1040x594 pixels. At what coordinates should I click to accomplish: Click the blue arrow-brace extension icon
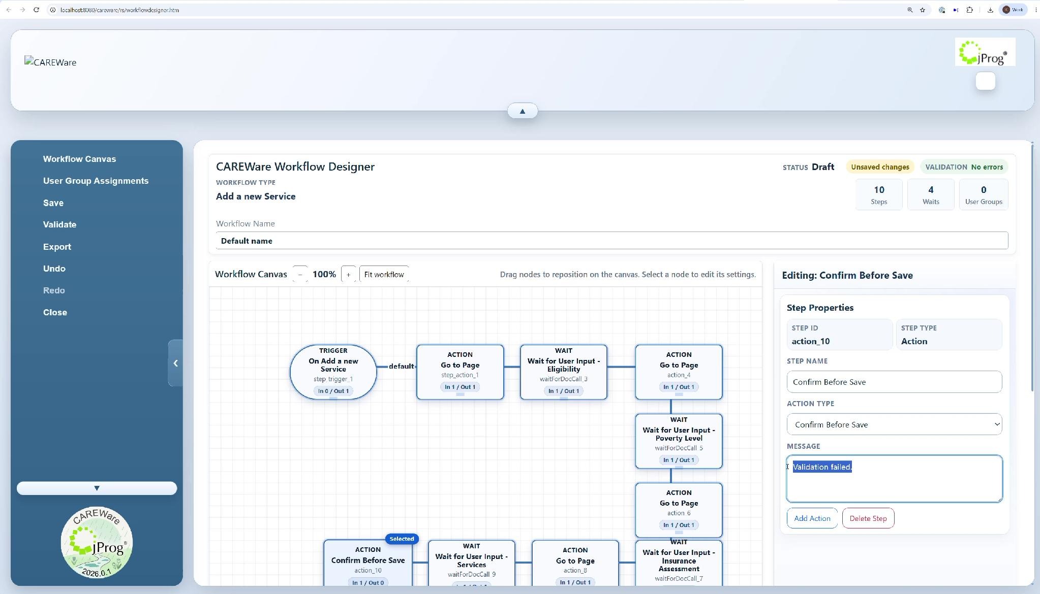[956, 10]
